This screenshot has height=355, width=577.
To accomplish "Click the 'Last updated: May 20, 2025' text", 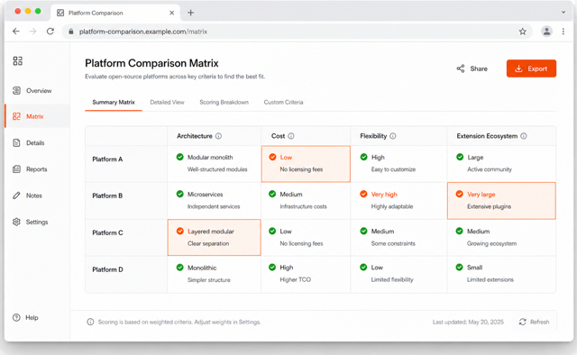I will 468,322.
